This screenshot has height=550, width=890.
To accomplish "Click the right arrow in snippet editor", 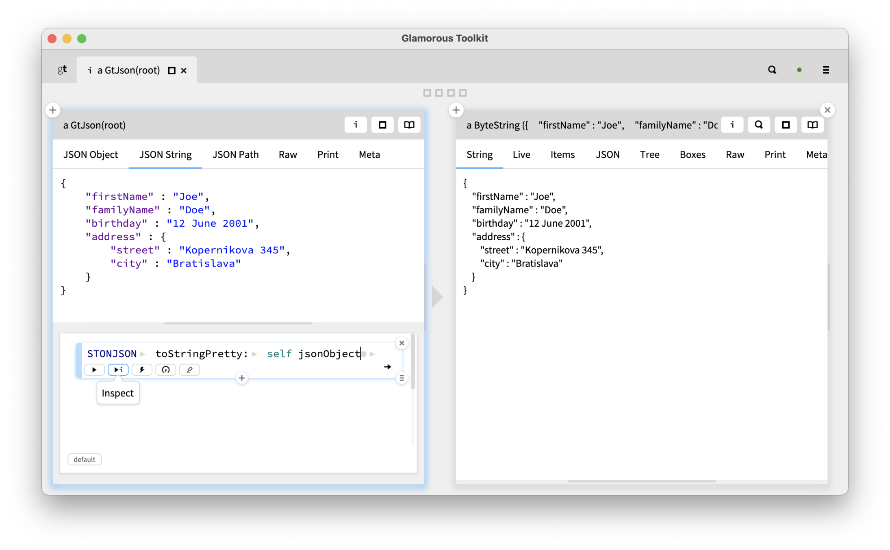I will pyautogui.click(x=388, y=367).
